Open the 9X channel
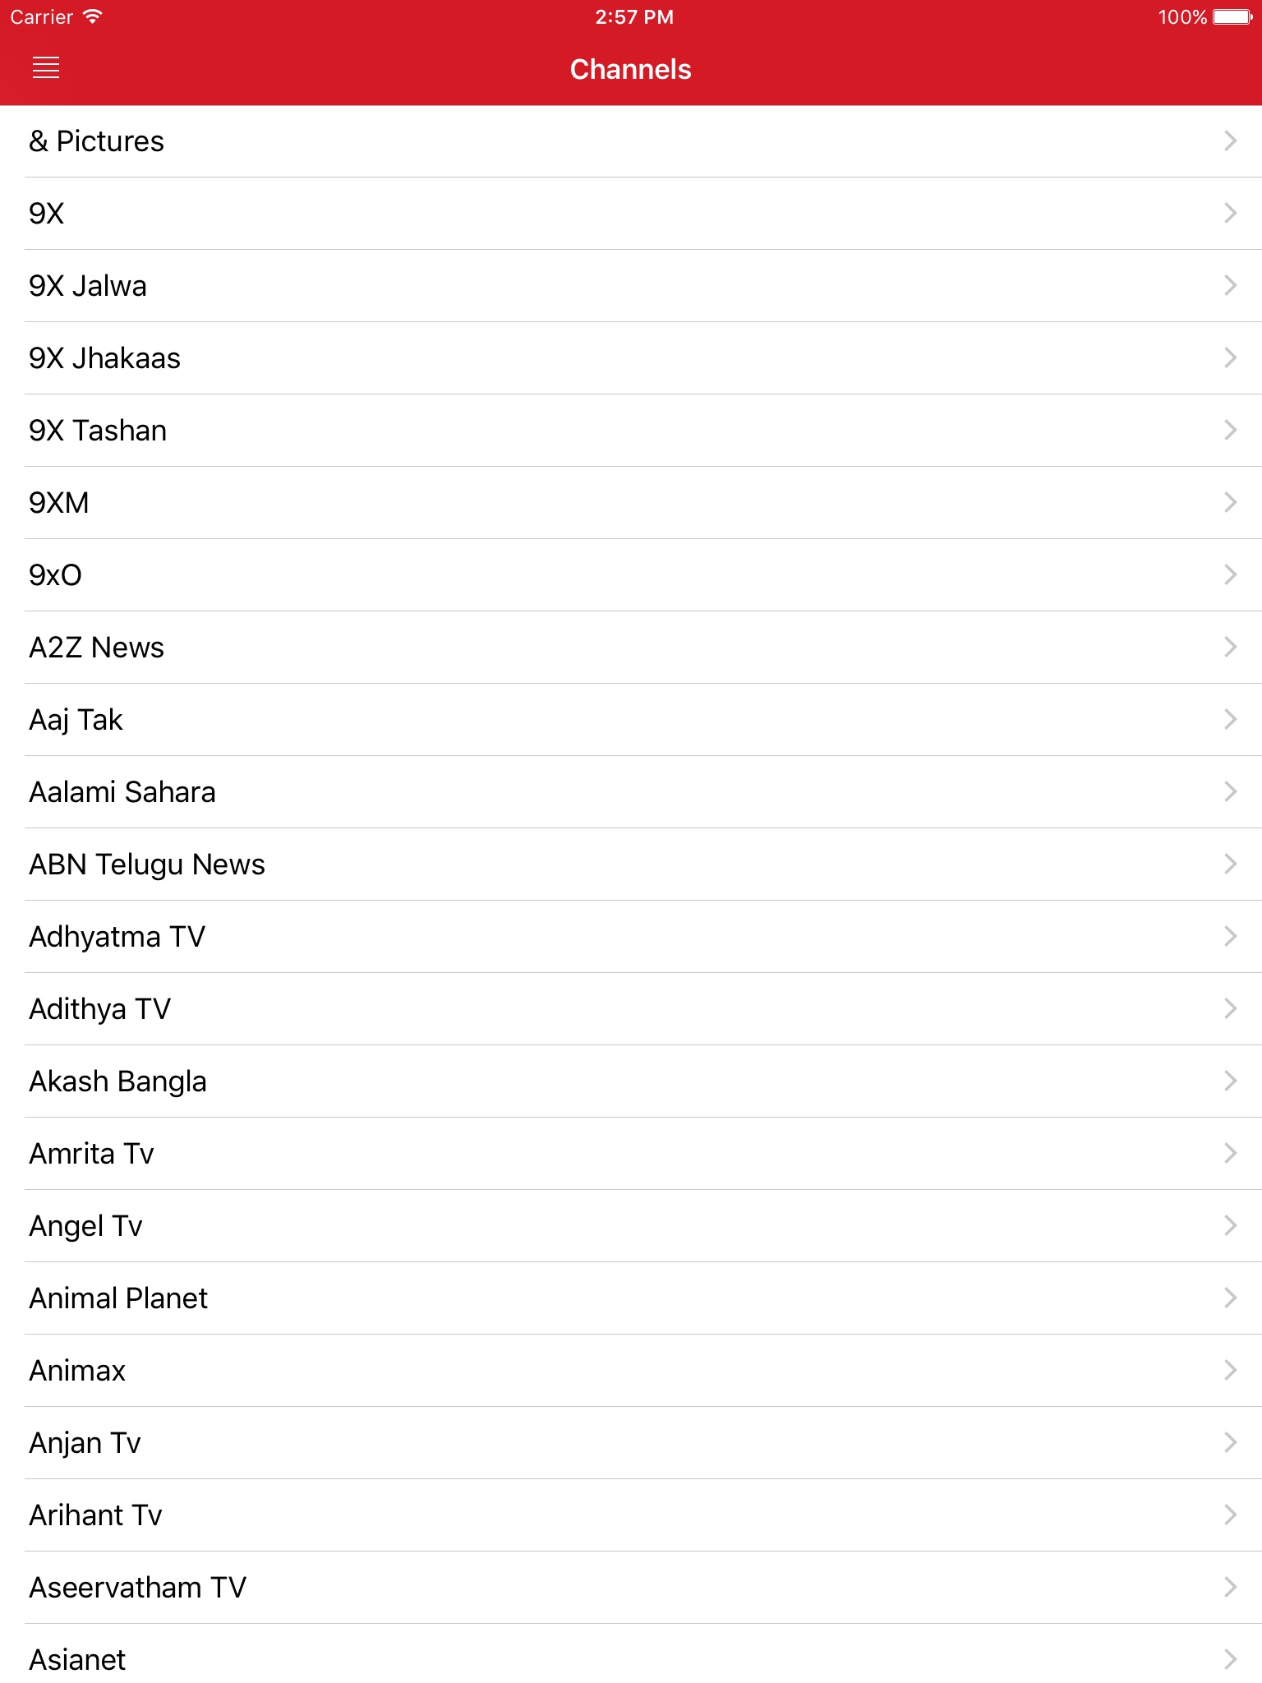The width and height of the screenshot is (1262, 1683). tap(47, 214)
